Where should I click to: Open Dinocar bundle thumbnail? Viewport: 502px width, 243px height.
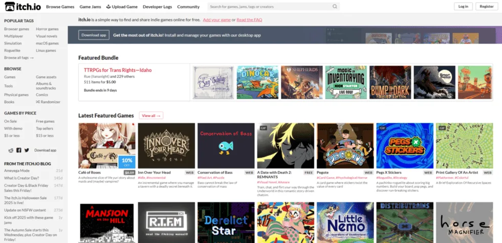pos(257,82)
